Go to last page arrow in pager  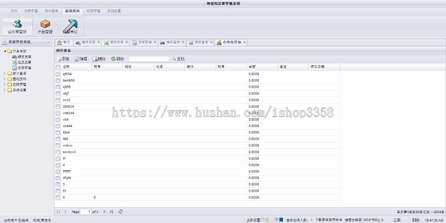111,212
